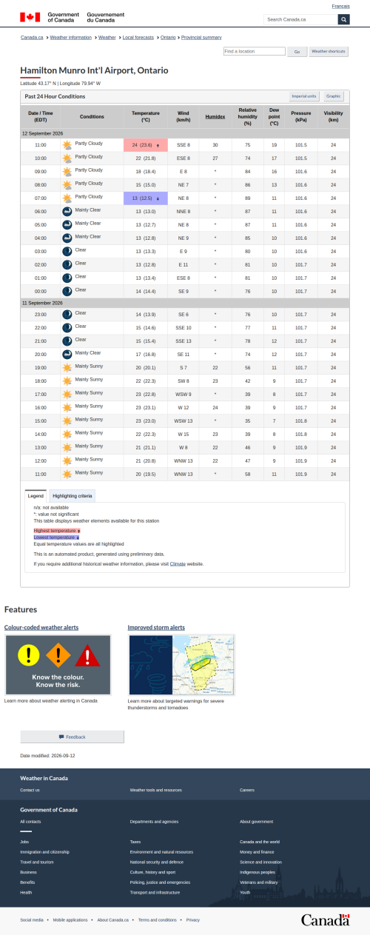This screenshot has height=935, width=370.
Task: Open Indigenous peoples link
Action: [x=259, y=872]
